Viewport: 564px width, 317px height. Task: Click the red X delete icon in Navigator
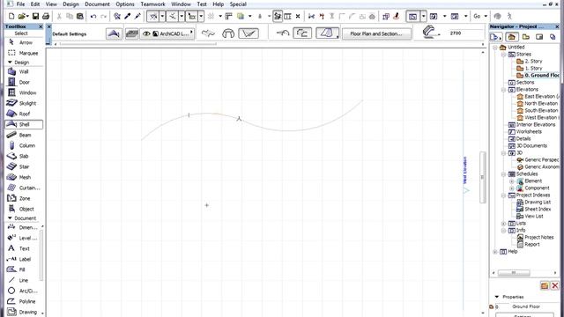[554, 285]
